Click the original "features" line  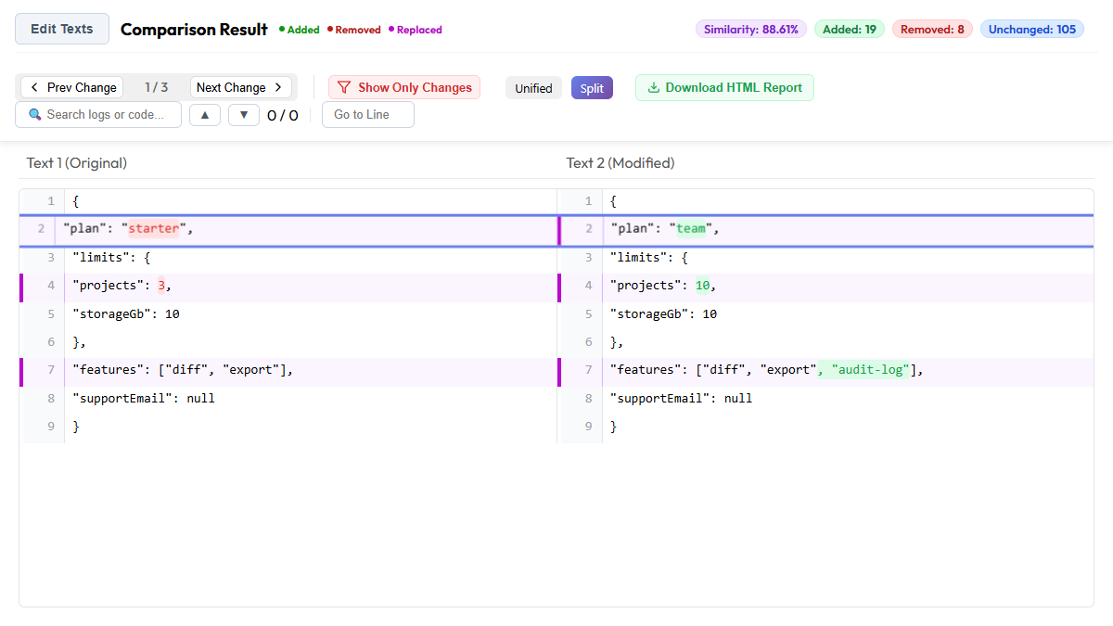click(x=288, y=370)
